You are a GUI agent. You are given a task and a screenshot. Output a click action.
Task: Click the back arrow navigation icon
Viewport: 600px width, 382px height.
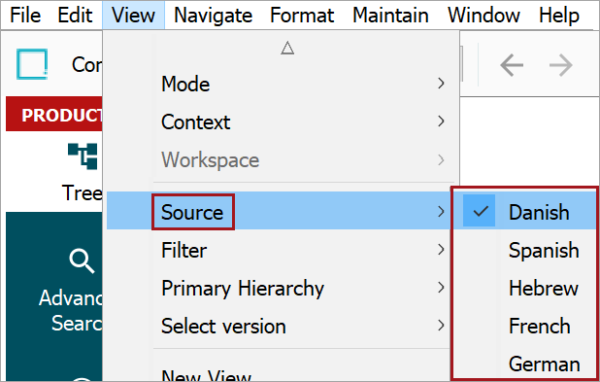[512, 65]
